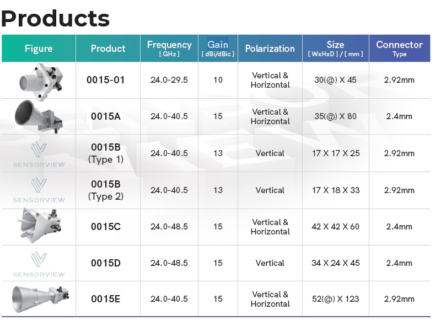Click 24.0-48.5 frequency in 0015C row

169,227
